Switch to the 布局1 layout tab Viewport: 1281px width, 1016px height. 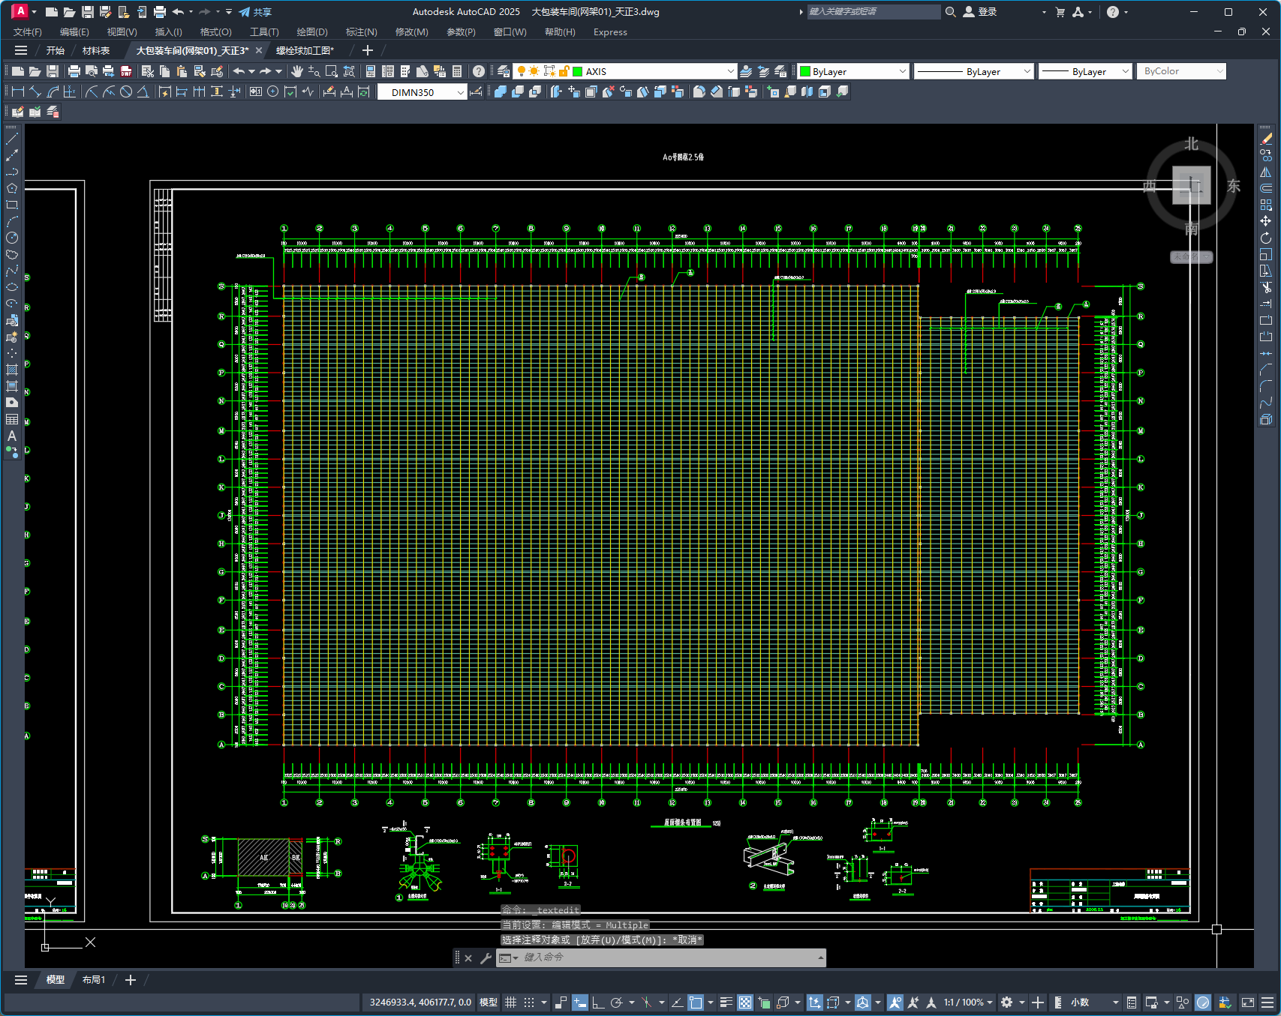pyautogui.click(x=94, y=980)
